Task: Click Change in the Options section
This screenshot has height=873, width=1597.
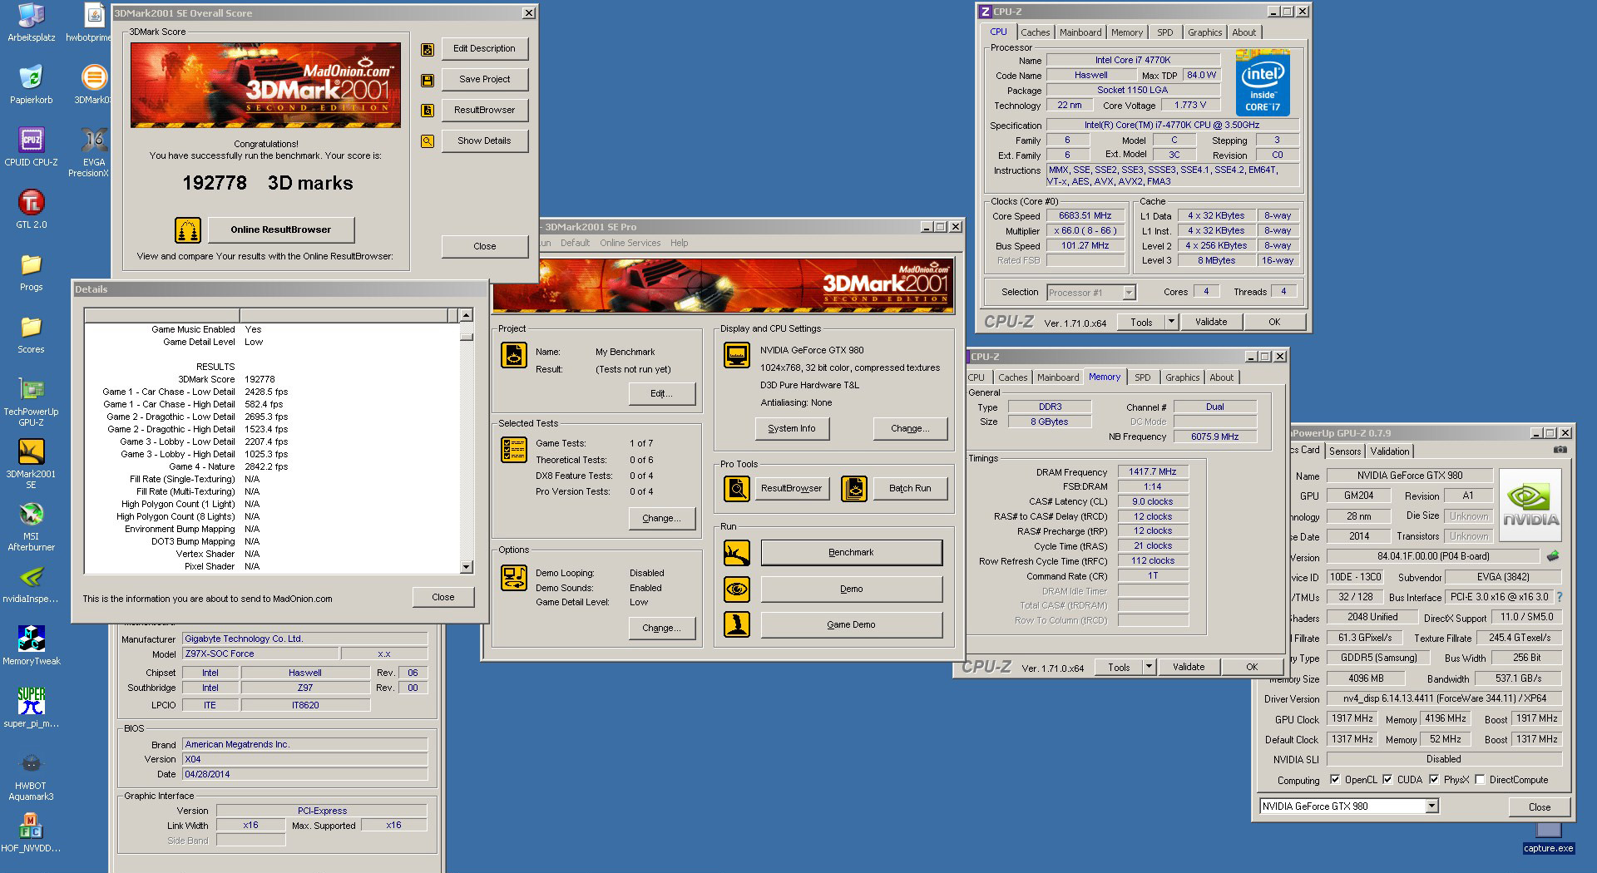Action: [662, 629]
